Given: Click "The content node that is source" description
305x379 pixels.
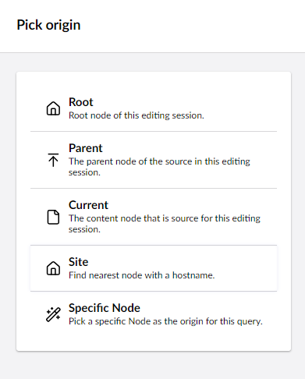Looking at the screenshot, I should [165, 224].
